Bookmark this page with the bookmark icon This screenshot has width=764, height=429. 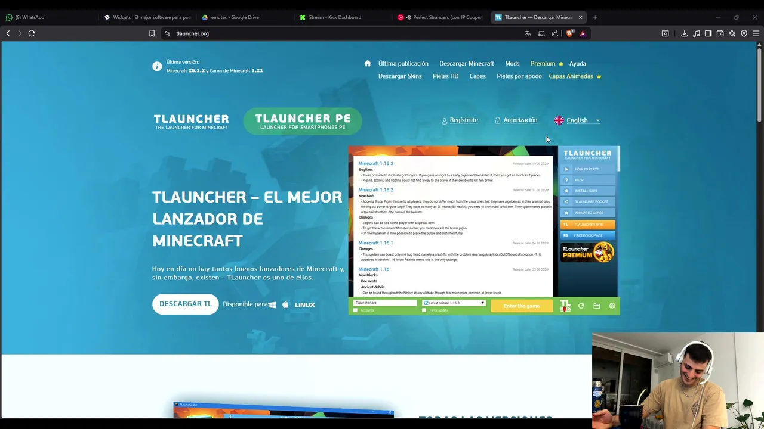(152, 33)
